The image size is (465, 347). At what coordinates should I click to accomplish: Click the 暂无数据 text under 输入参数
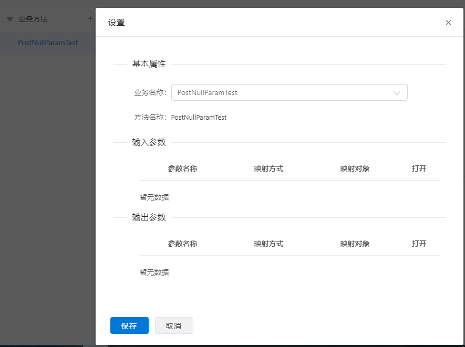[154, 197]
